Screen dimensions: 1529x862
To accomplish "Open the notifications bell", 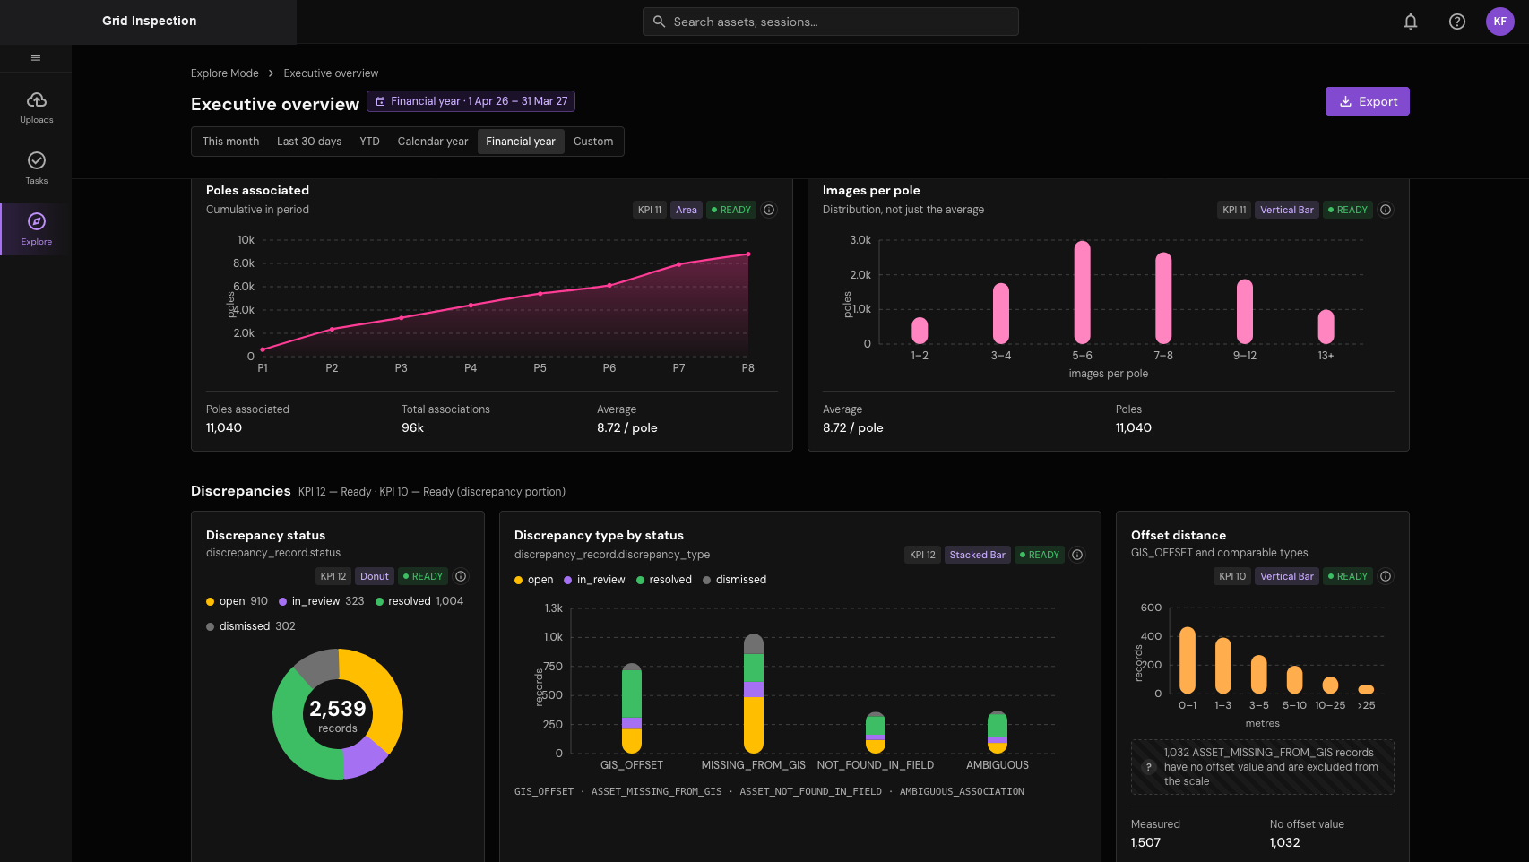I will (x=1411, y=22).
